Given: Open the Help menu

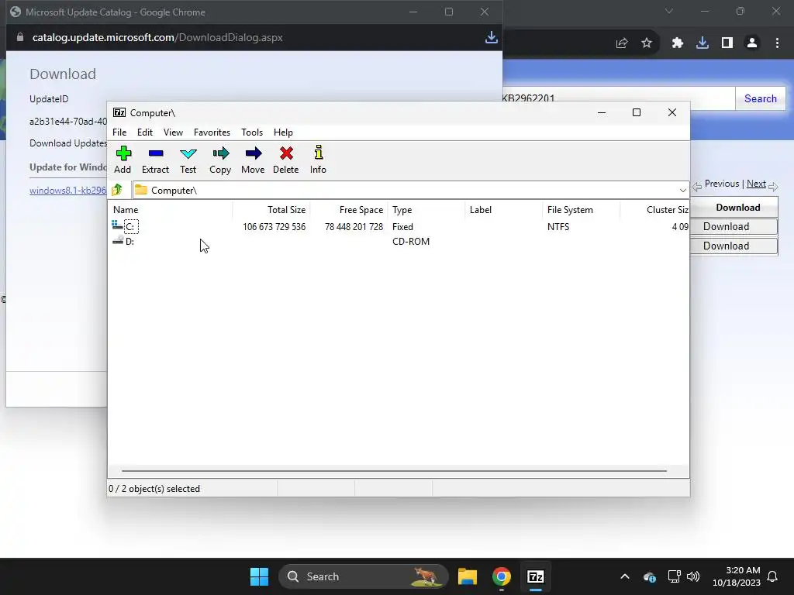Looking at the screenshot, I should [283, 132].
